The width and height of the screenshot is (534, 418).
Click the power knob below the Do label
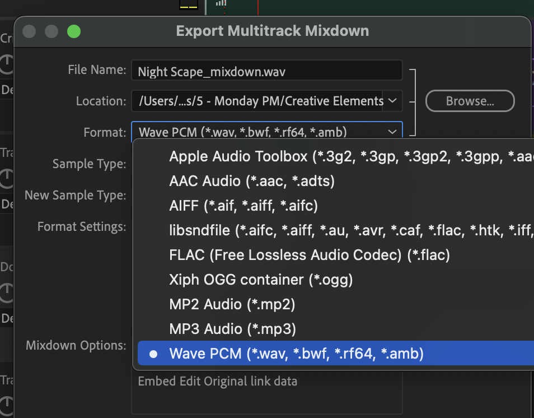(x=6, y=291)
